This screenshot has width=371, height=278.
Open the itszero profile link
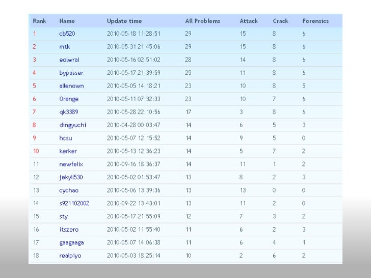coord(69,230)
